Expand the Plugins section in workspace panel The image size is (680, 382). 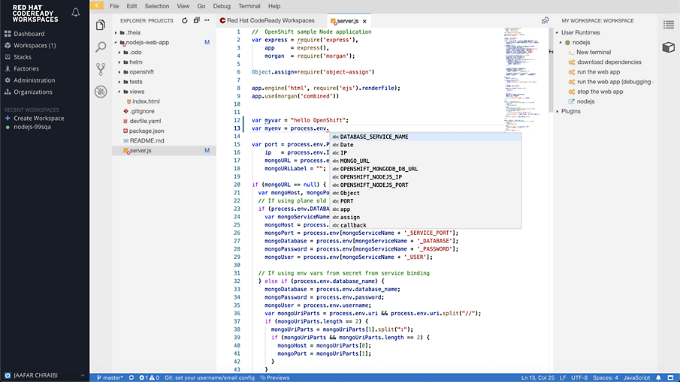click(571, 111)
